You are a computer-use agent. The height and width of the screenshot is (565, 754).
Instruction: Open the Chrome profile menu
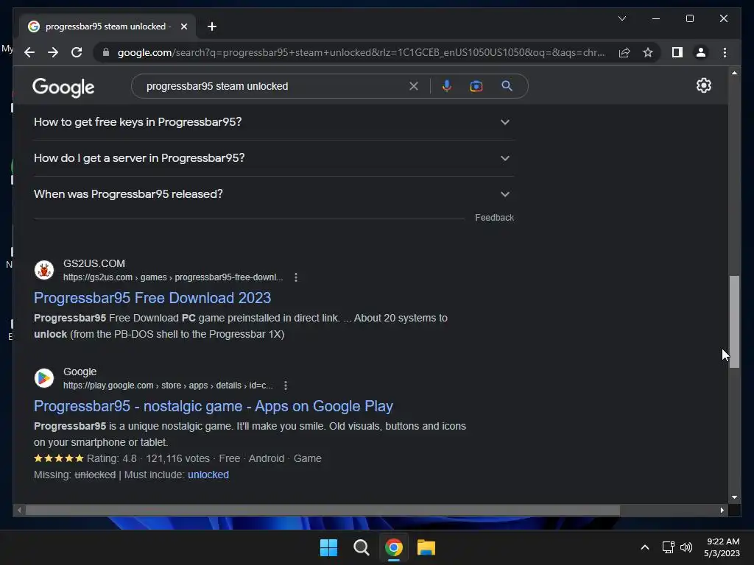point(701,52)
